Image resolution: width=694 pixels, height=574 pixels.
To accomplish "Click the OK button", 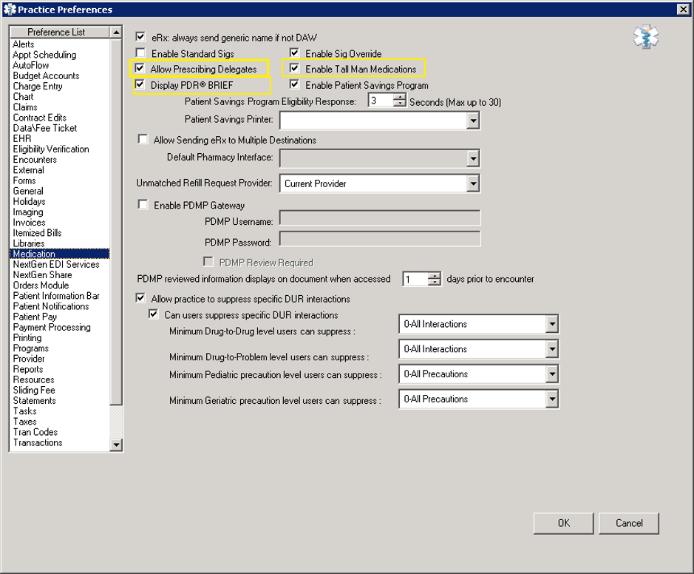I will [563, 523].
